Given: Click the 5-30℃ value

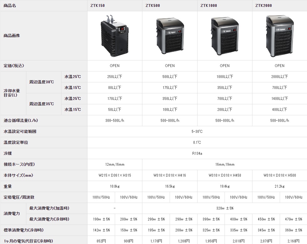Looking at the screenshot, I should pos(197,131).
